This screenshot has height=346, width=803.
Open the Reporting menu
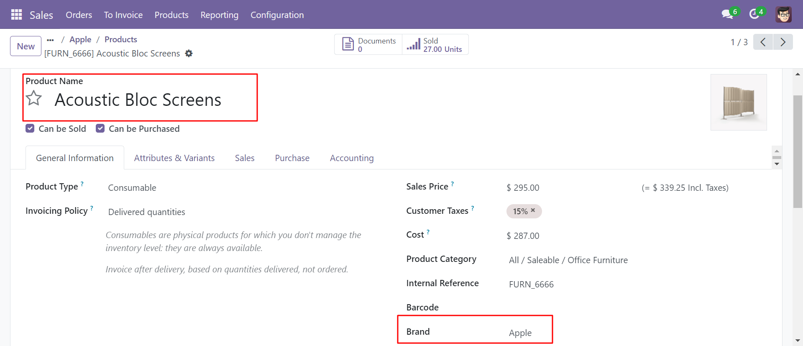pyautogui.click(x=220, y=15)
